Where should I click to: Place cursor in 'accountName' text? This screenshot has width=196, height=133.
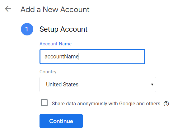click(62, 57)
